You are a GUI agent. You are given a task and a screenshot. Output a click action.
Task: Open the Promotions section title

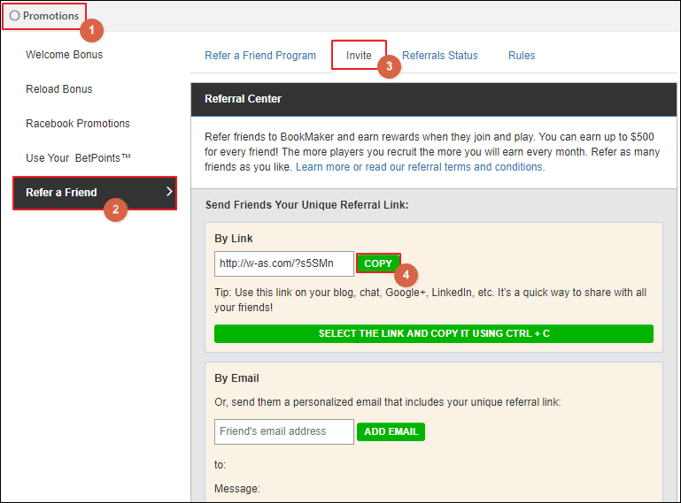[x=50, y=16]
